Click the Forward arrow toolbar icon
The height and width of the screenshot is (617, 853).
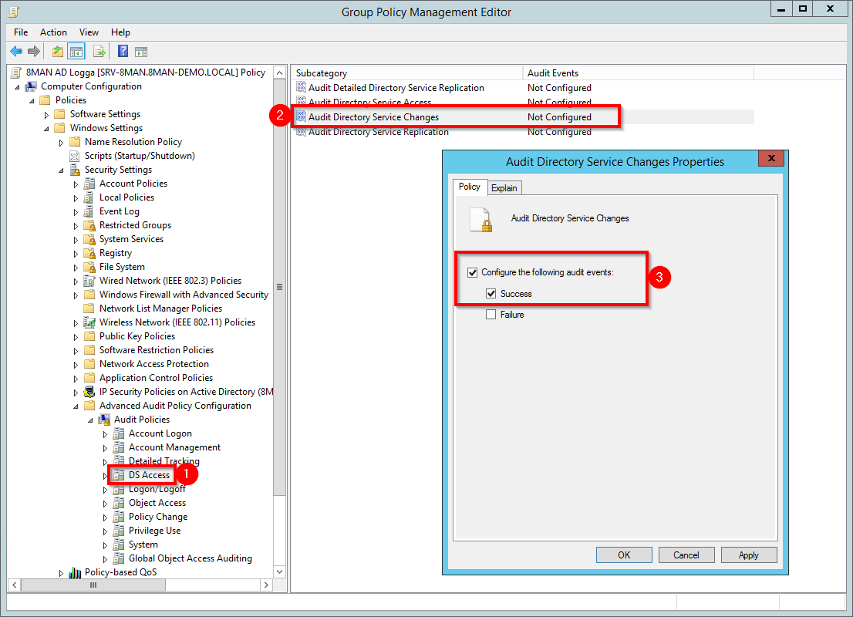click(x=33, y=52)
